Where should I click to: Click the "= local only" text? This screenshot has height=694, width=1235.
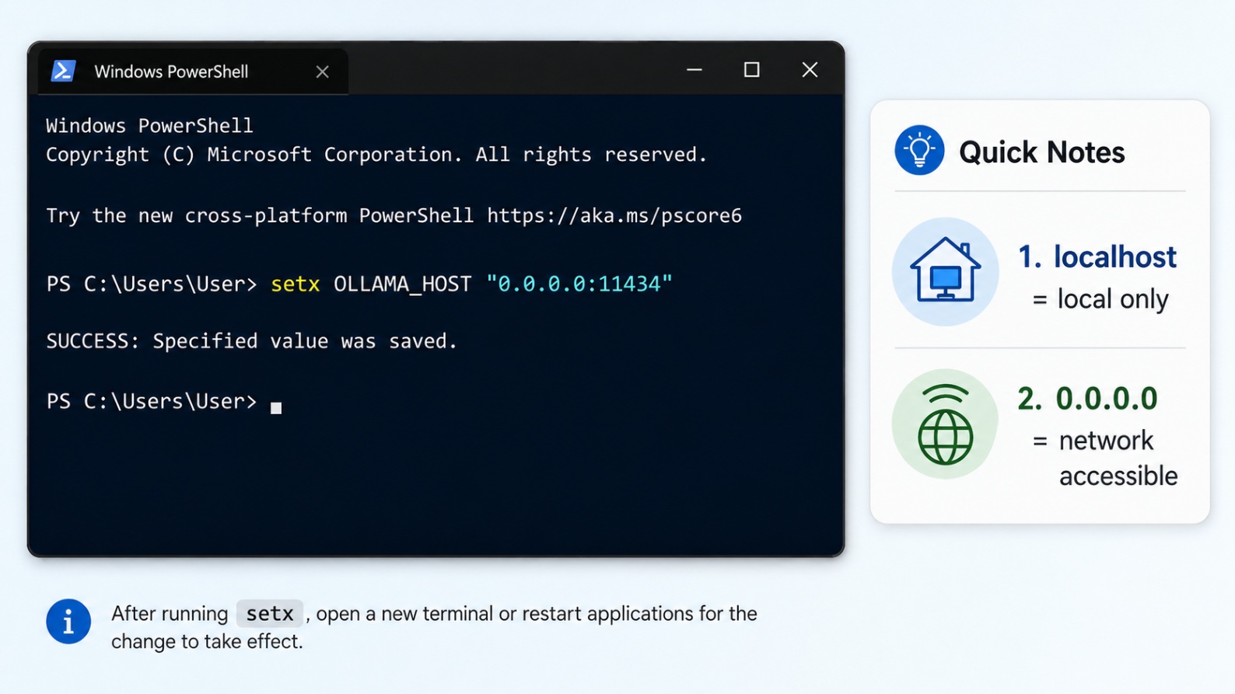click(1100, 299)
